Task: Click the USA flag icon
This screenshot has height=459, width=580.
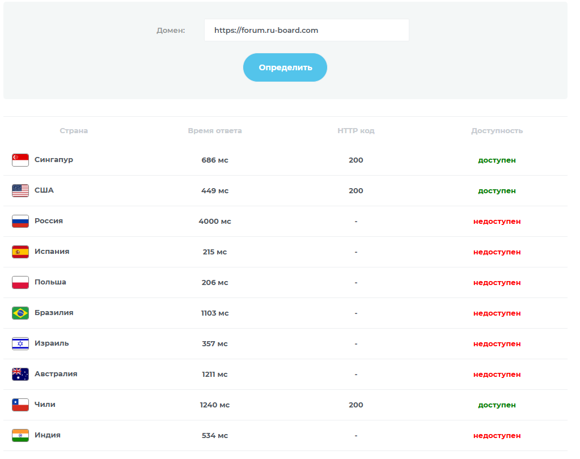Action: (x=20, y=190)
